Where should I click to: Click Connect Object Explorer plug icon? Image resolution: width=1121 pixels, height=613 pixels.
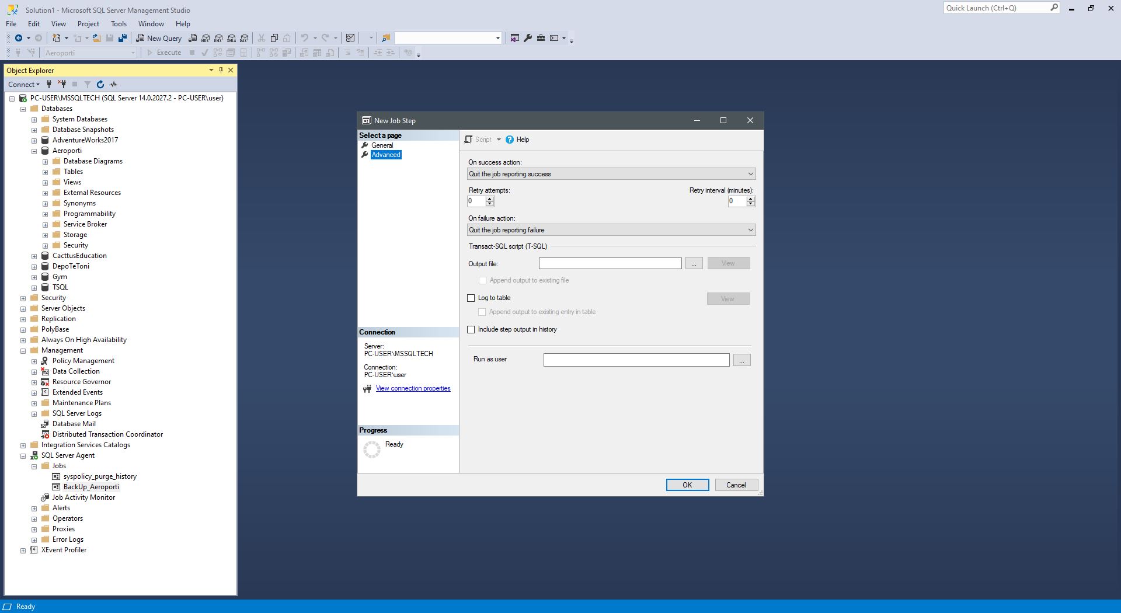49,84
